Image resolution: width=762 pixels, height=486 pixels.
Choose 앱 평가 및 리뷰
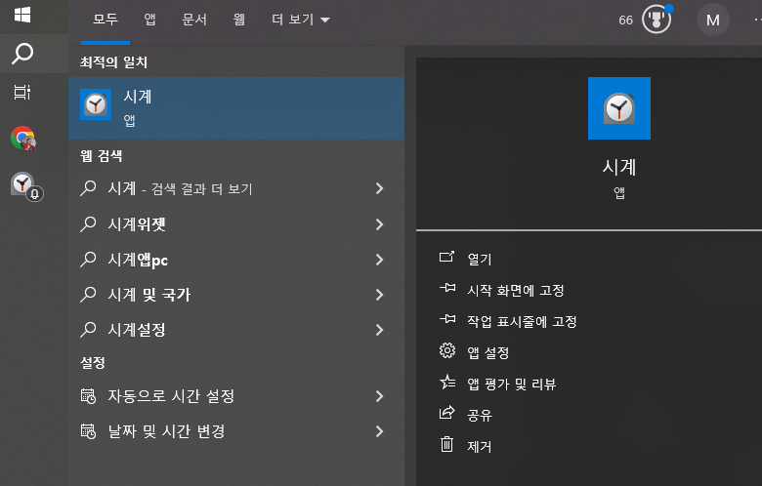point(511,385)
